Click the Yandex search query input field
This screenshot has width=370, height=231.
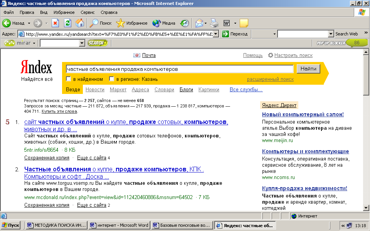coord(180,69)
